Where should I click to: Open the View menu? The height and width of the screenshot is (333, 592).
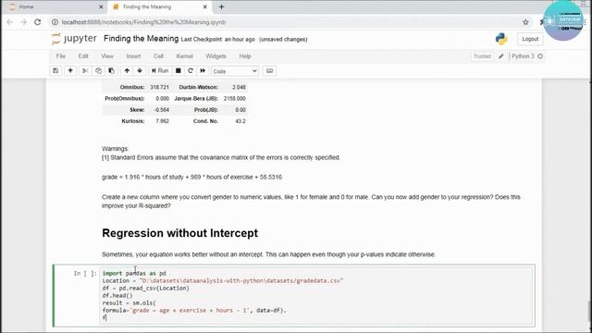107,56
